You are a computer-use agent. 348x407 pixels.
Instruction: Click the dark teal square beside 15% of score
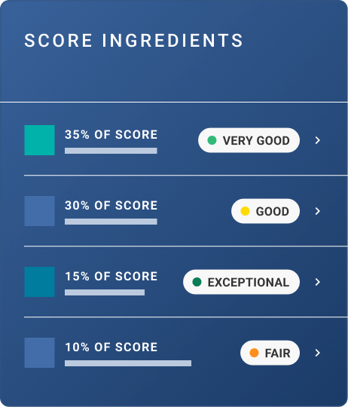coord(39,282)
